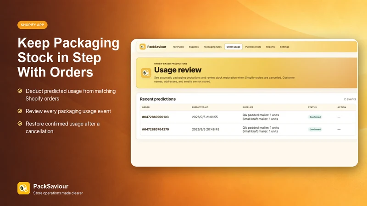Open the Overview tab
Screen dimensions: 367x206
pos(178,47)
